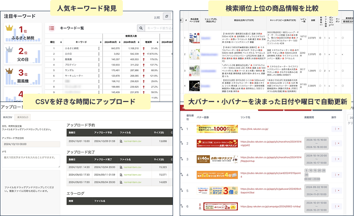Open the card20241015point banner link
Viewport: 354px width, 216px height.
[x=271, y=175]
